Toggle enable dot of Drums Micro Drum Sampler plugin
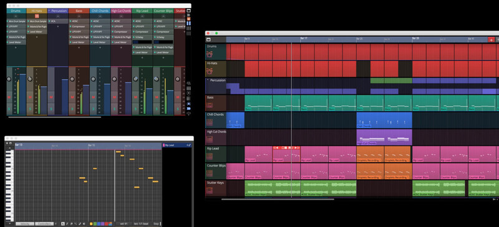This screenshot has width=499, height=227. [x=7, y=21]
